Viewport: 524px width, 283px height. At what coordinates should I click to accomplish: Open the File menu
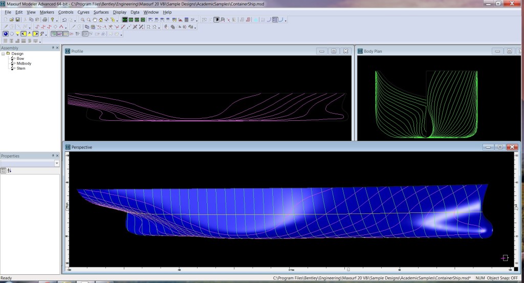pos(8,12)
